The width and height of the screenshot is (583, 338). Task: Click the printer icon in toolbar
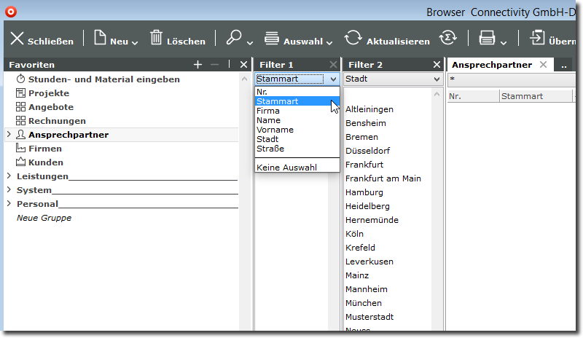[x=486, y=39]
